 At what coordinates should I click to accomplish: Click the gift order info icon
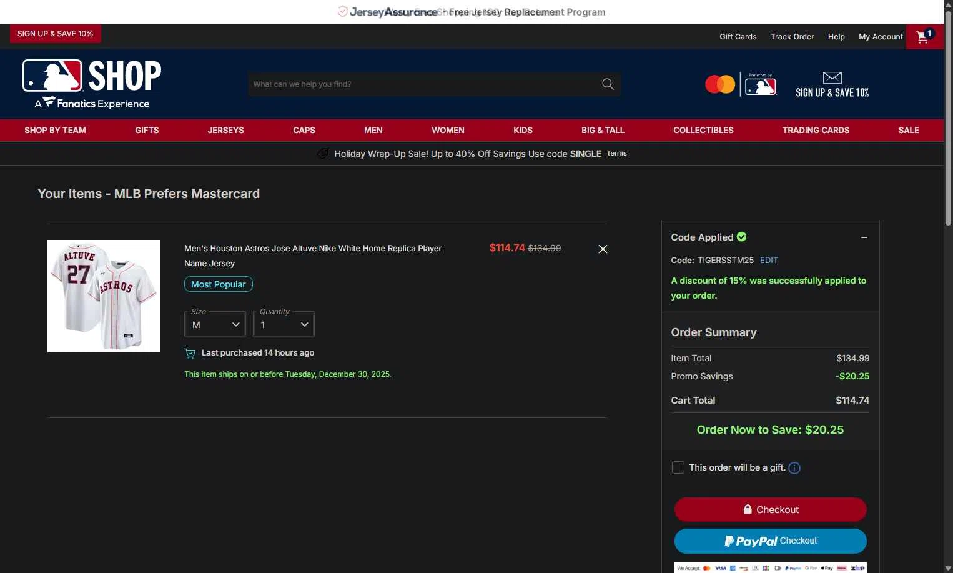794,468
